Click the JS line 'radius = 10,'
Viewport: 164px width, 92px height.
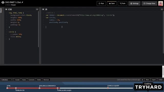click(55, 20)
